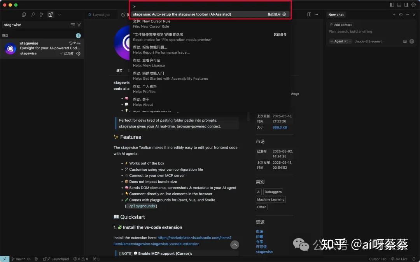420x262 pixels.
Task: Toggle the panel layout icon top right
Action: [399, 5]
